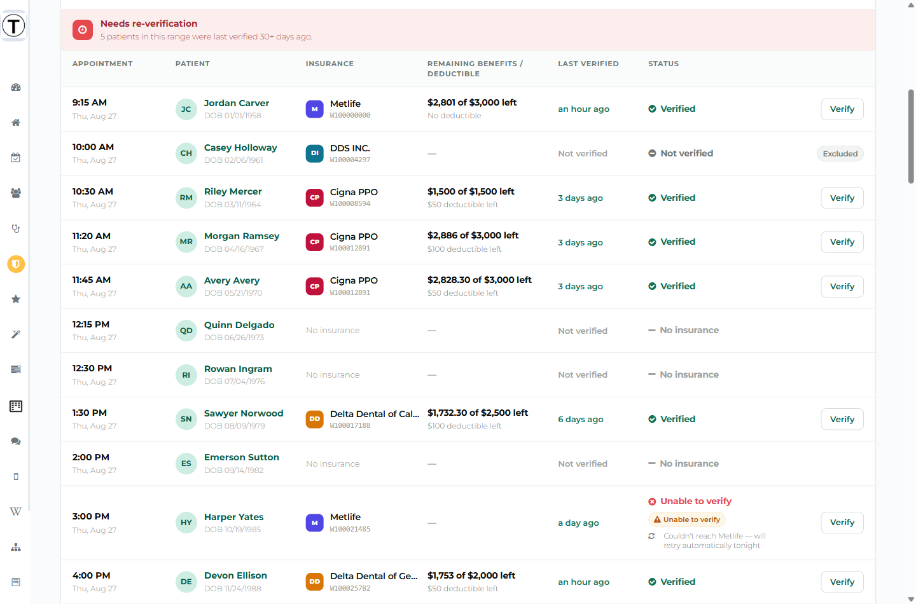Click the '$2,801 of $3,000 left' benefits text

[x=472, y=102]
